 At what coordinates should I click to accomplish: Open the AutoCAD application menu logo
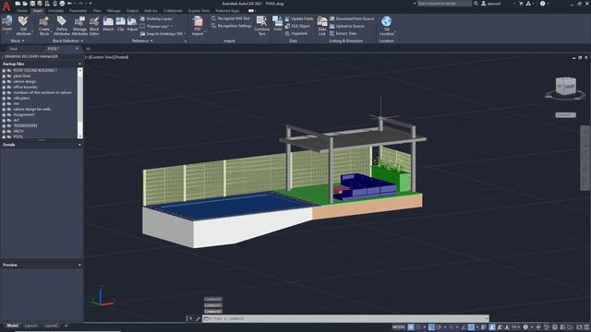(x=6, y=6)
